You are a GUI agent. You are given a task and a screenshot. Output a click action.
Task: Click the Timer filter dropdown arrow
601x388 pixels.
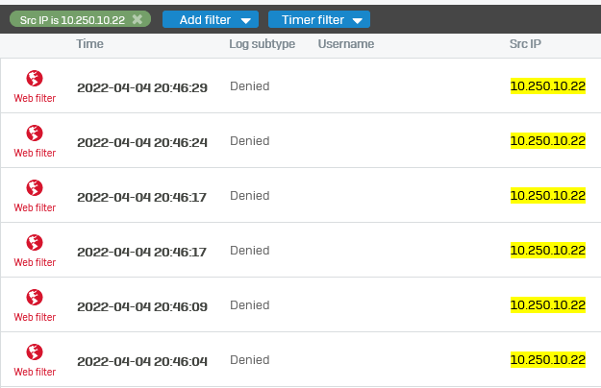point(357,21)
